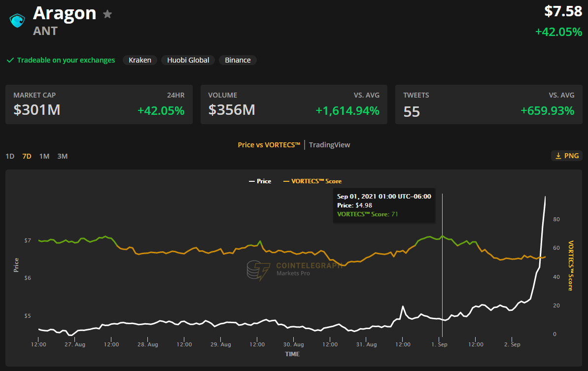Toggle the Price series in chart legend
Viewport: 588px width, 371px height.
click(260, 181)
